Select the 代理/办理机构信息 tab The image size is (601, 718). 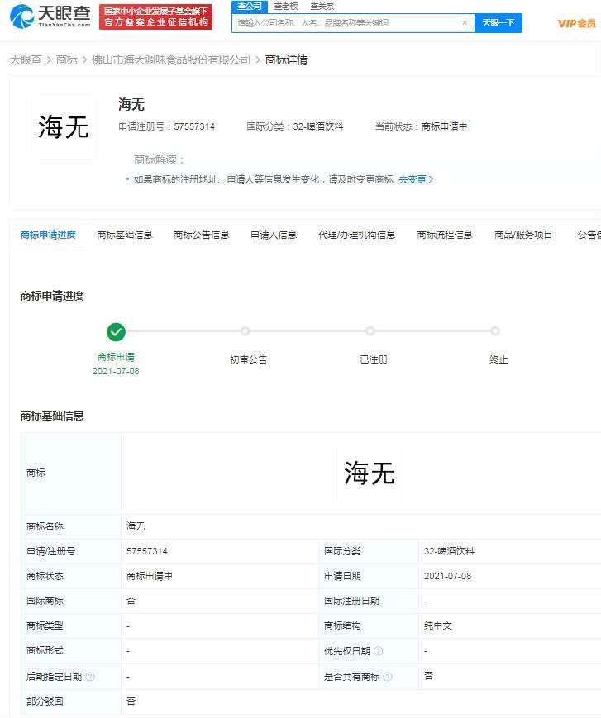coord(357,235)
